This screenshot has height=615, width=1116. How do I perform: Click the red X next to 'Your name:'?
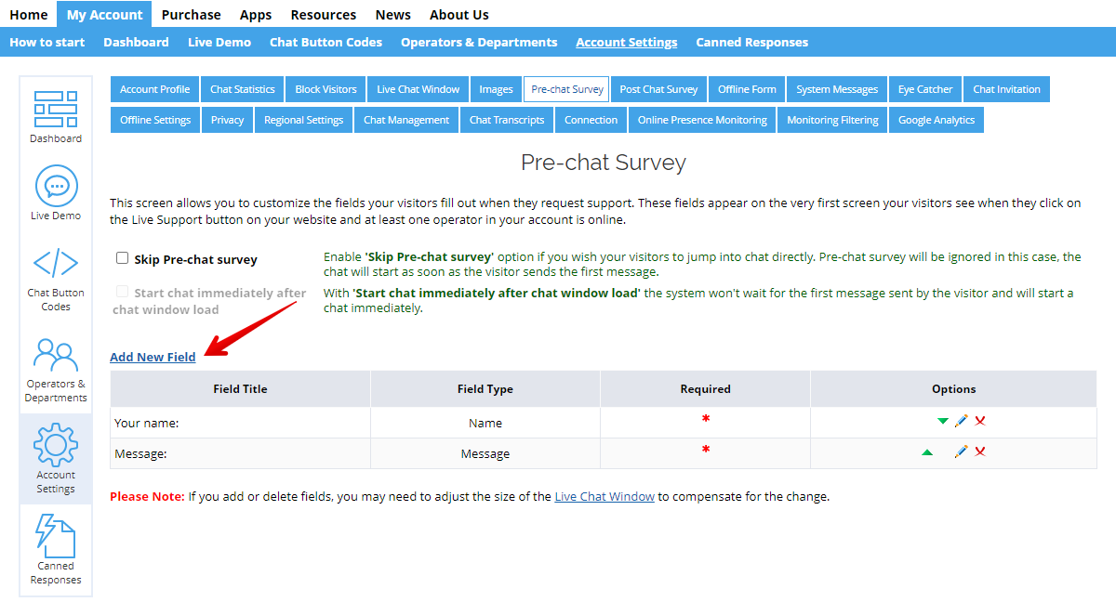(x=980, y=420)
